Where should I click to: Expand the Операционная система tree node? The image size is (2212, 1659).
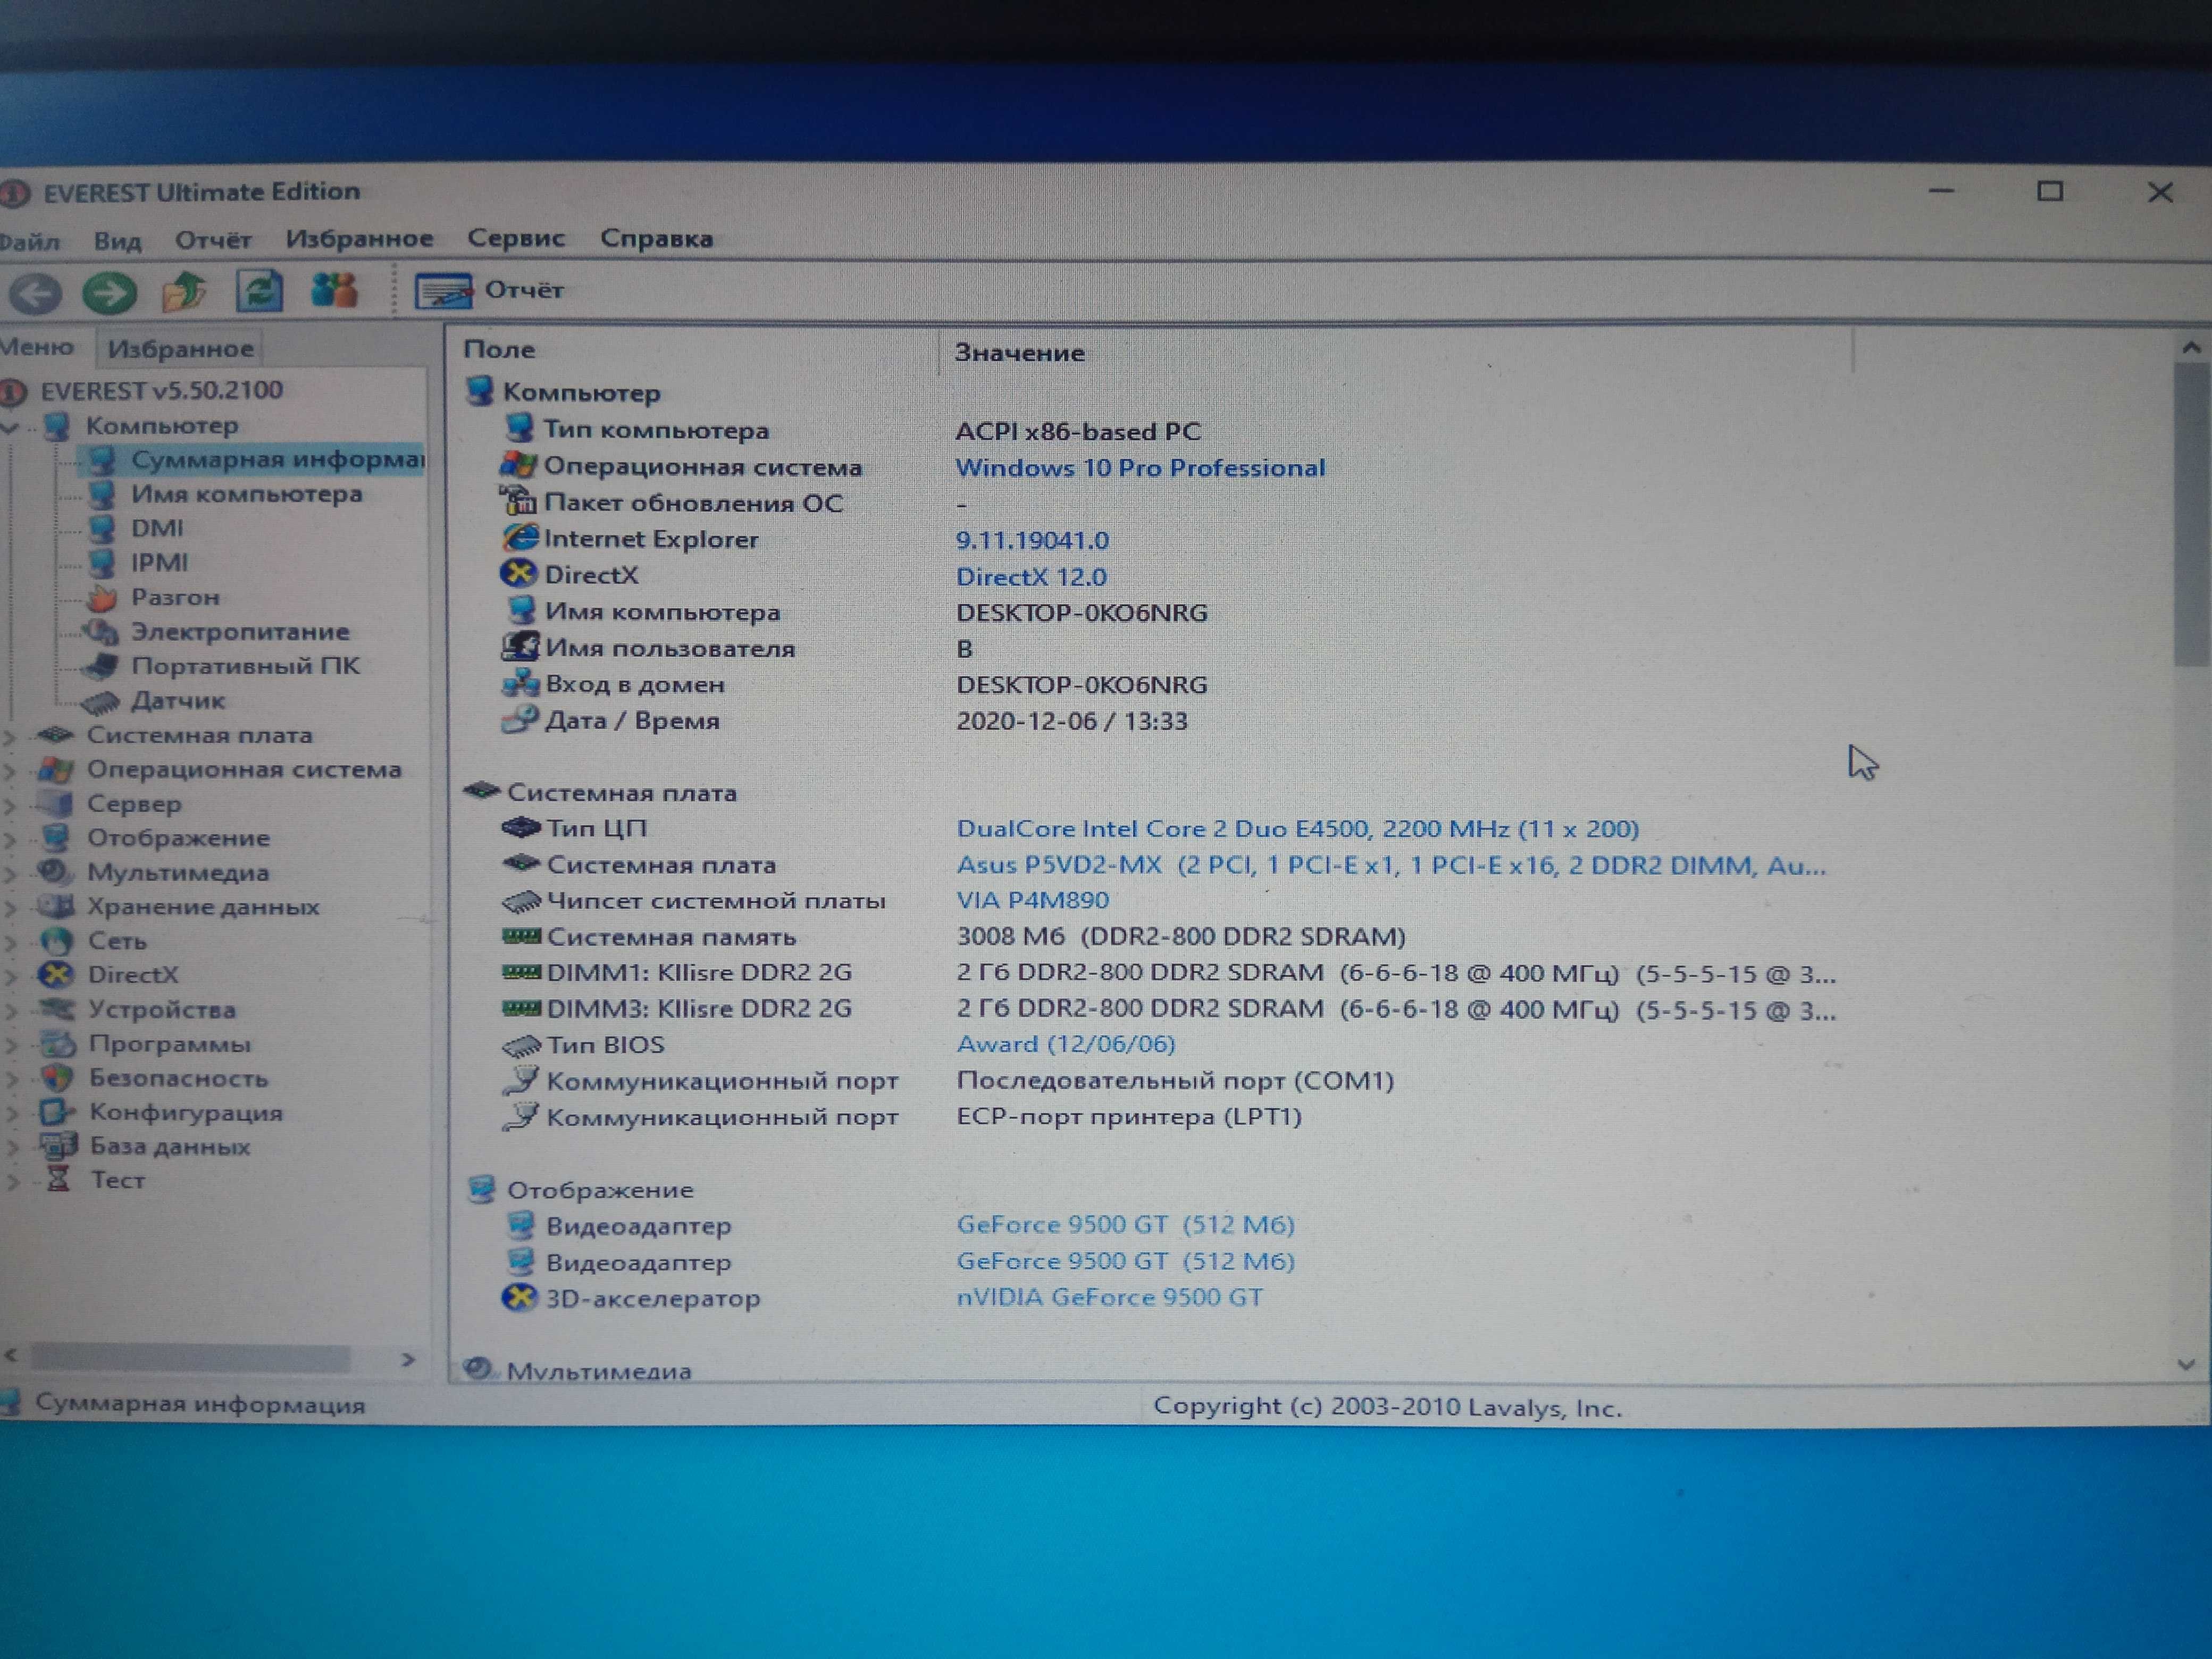pos(10,771)
